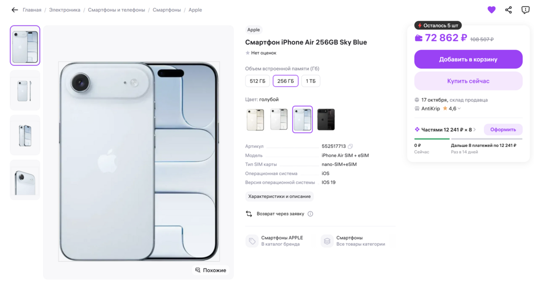
Task: Select the black color swatch
Action: point(326,120)
